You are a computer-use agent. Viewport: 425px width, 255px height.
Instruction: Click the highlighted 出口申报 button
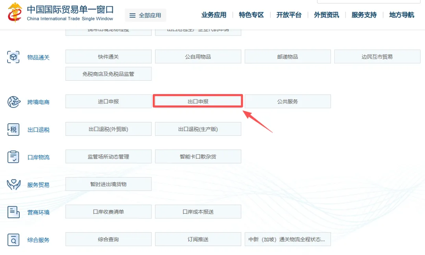198,101
